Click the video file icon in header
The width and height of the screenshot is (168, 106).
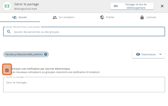[x=7, y=6]
